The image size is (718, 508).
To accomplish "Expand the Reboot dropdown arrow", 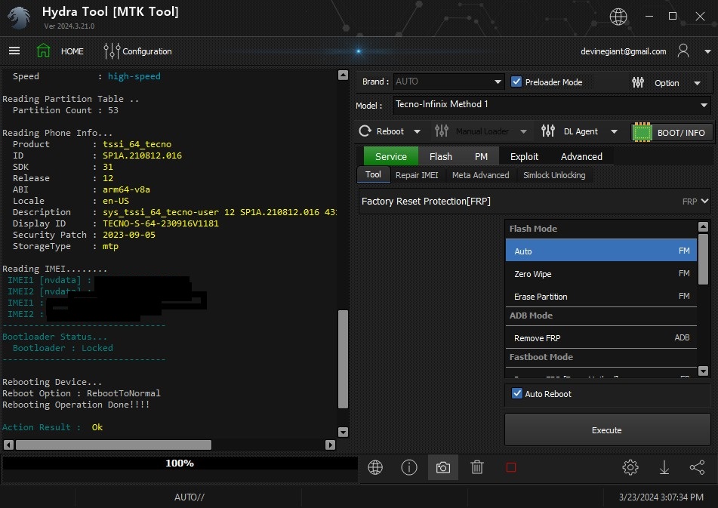I will pyautogui.click(x=418, y=132).
